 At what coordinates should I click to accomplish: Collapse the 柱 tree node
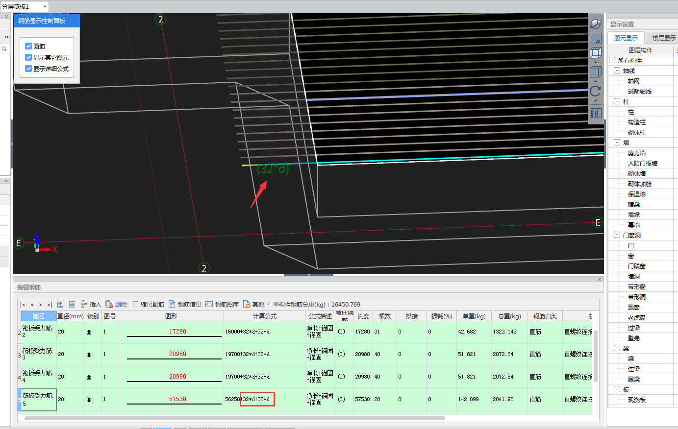[617, 101]
